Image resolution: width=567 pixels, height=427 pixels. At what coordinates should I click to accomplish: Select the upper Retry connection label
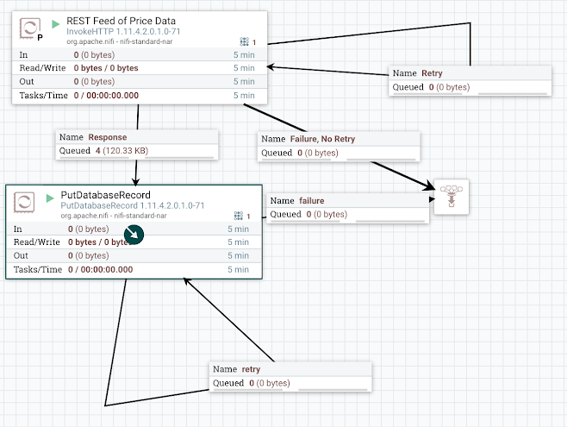468,73
